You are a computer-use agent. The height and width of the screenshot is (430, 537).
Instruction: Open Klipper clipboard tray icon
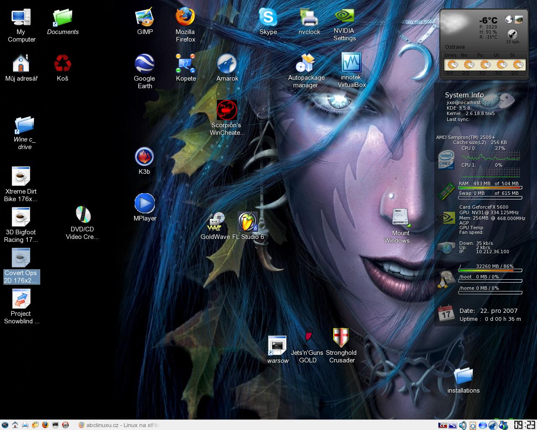pos(473,425)
